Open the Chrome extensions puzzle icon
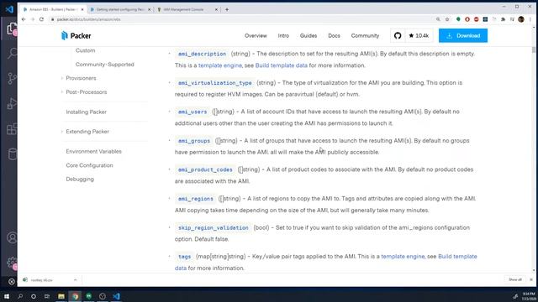The width and height of the screenshot is (538, 302). pyautogui.click(x=503, y=19)
